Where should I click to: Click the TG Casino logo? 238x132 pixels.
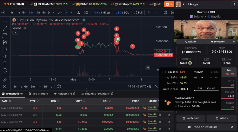pos(14,4)
